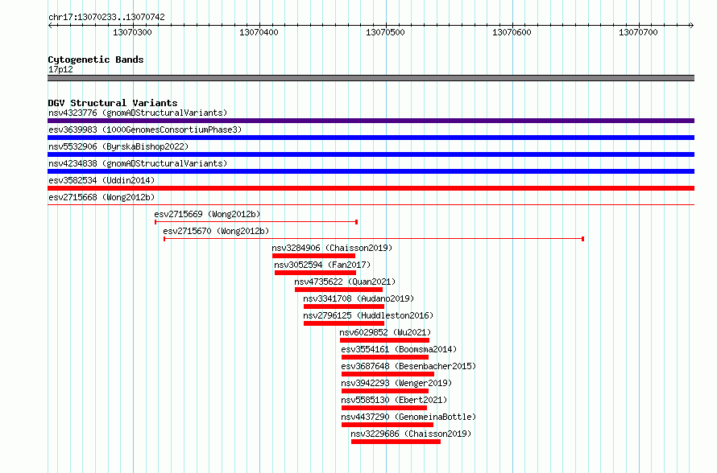Click the purple bar under nsv4323776

371,121
